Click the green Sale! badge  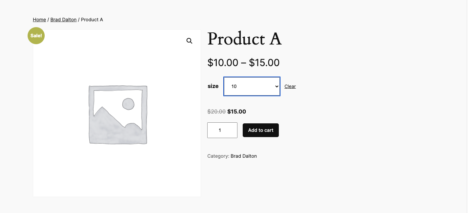[x=36, y=36]
